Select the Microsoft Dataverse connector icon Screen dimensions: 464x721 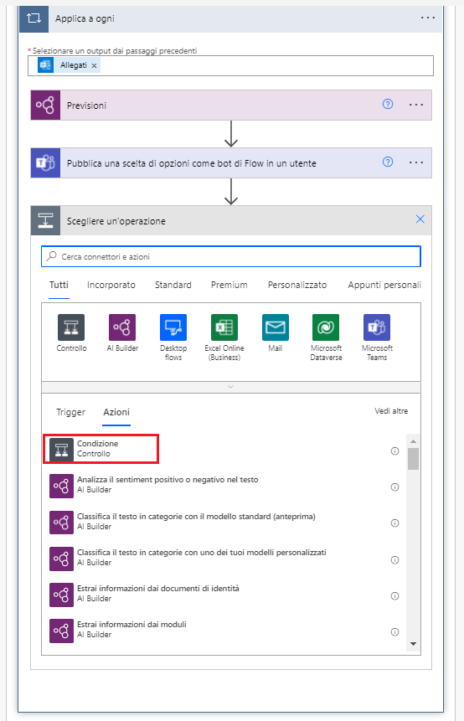tap(326, 327)
